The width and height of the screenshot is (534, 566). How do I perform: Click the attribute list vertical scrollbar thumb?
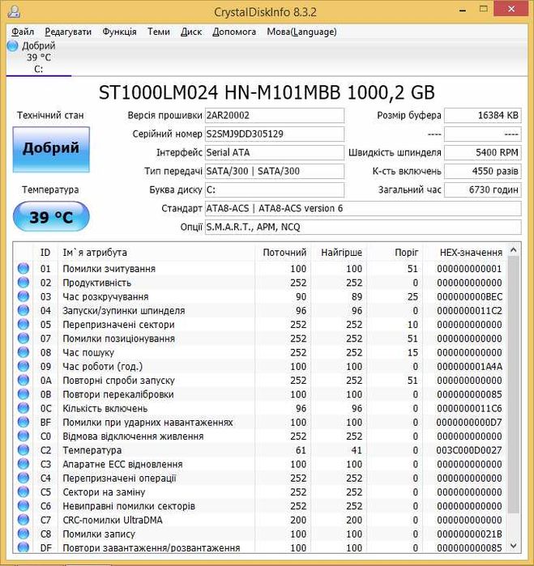tap(514, 385)
